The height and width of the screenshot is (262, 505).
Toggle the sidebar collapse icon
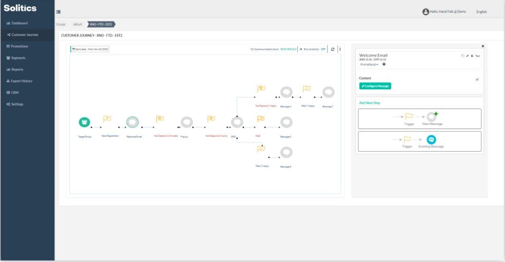[x=58, y=12]
